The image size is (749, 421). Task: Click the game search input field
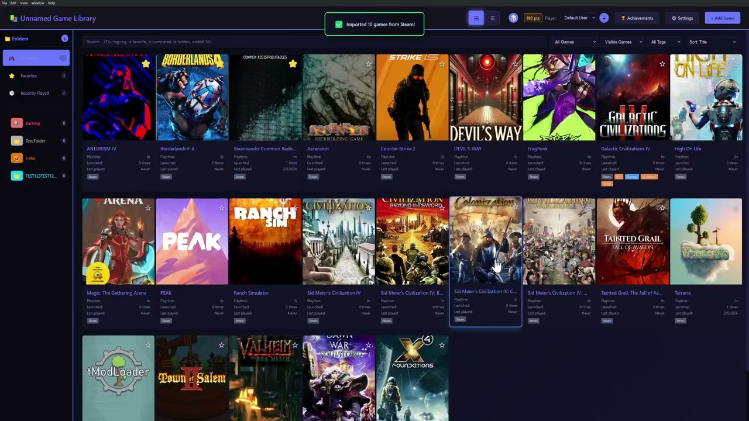tap(313, 42)
